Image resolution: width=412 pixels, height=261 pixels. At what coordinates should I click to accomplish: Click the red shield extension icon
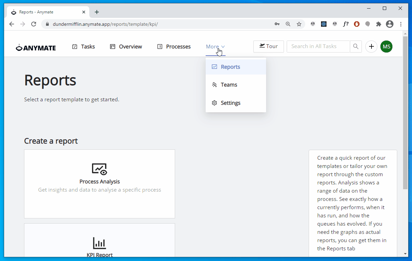357,24
